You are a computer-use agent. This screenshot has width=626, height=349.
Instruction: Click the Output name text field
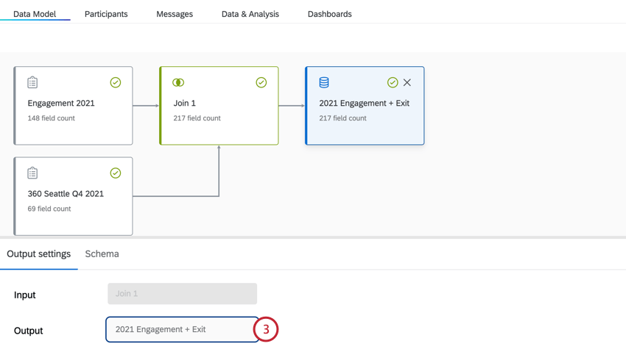[x=182, y=329]
